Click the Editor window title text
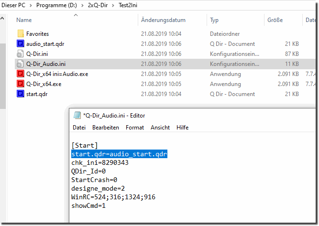Screen dimensions: 319x226 [114, 116]
